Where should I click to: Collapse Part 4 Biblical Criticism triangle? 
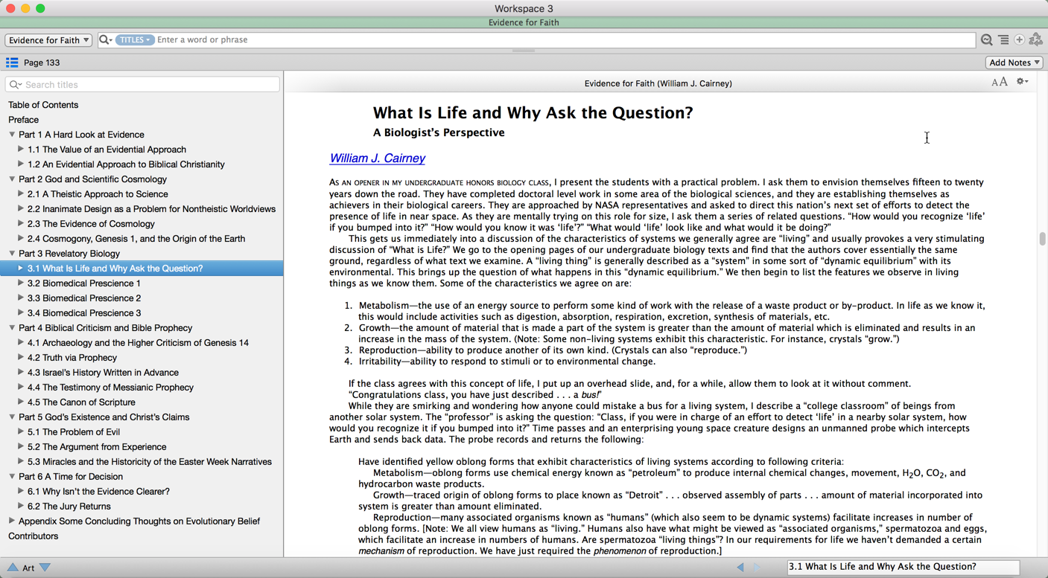pos(12,328)
